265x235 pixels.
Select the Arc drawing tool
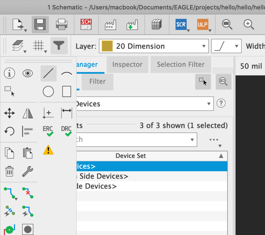(x=67, y=73)
